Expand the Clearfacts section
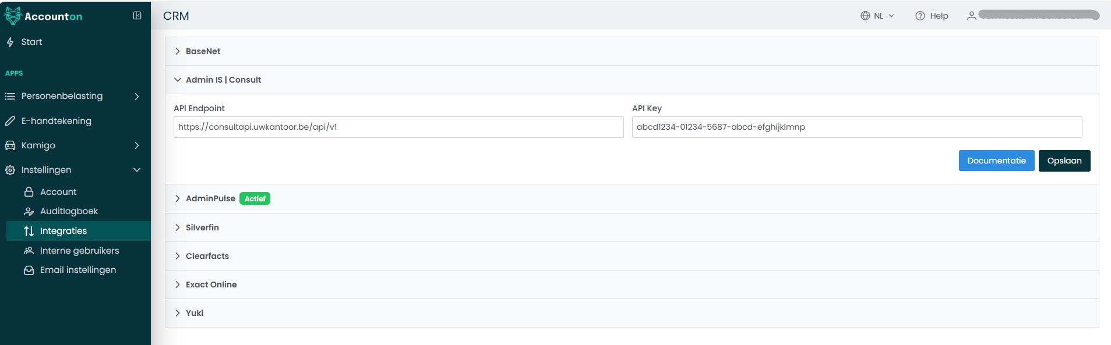The image size is (1111, 345). click(632, 256)
